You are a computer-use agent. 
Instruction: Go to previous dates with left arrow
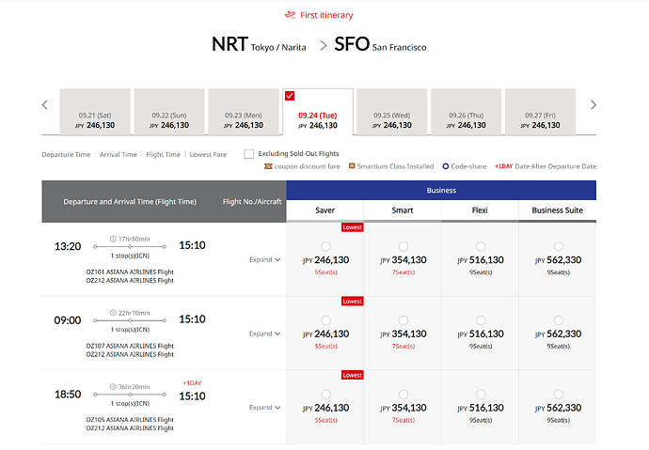[x=45, y=105]
